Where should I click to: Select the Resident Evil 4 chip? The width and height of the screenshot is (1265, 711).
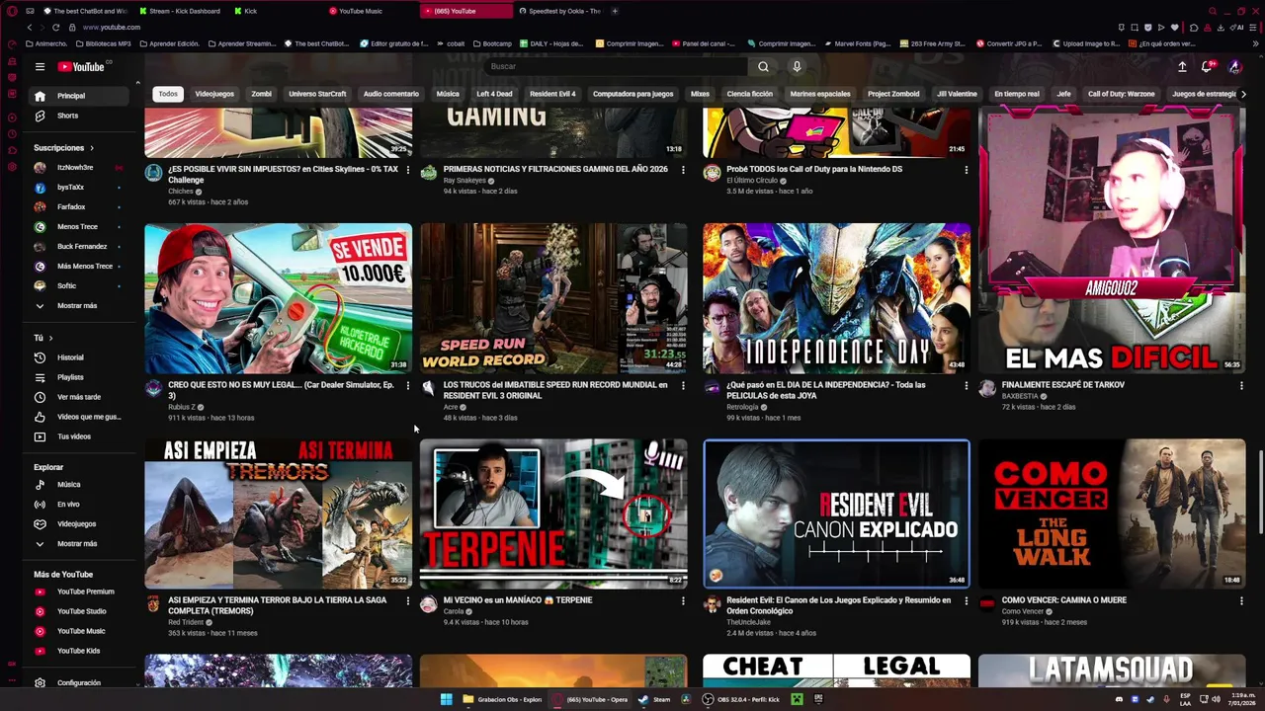552,94
